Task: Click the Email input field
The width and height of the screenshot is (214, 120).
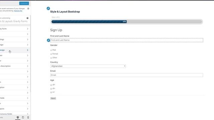Action: (x=127, y=75)
